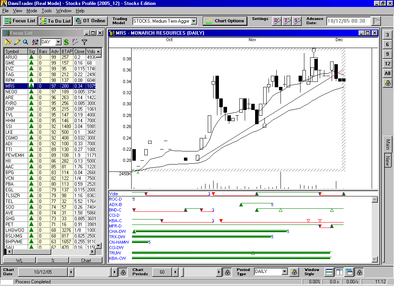Open the Window menu
394x286 pixels.
coord(63,11)
